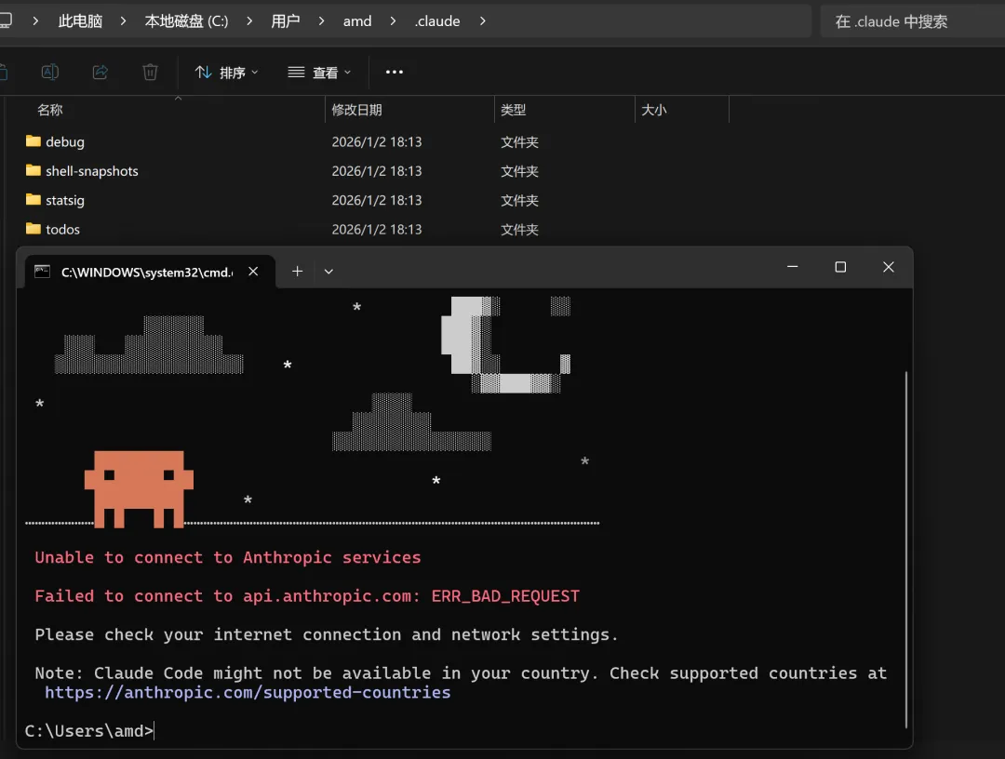Click the shell-snapshots folder icon
1005x759 pixels.
point(33,170)
